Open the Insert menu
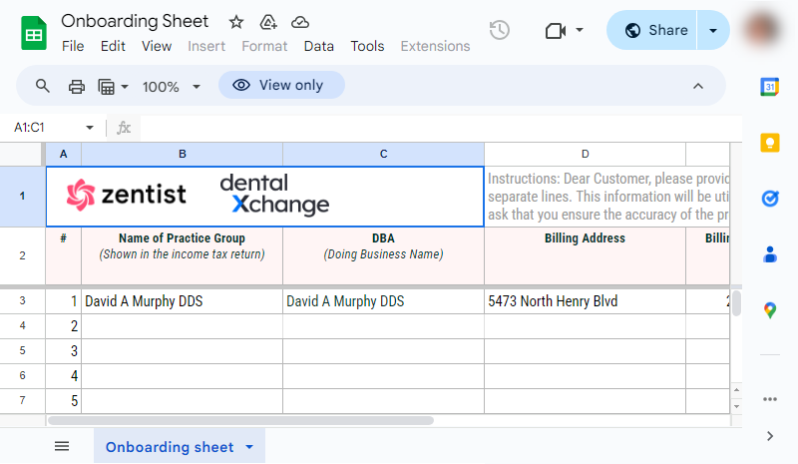Screen dimensions: 798x464 pos(206,46)
